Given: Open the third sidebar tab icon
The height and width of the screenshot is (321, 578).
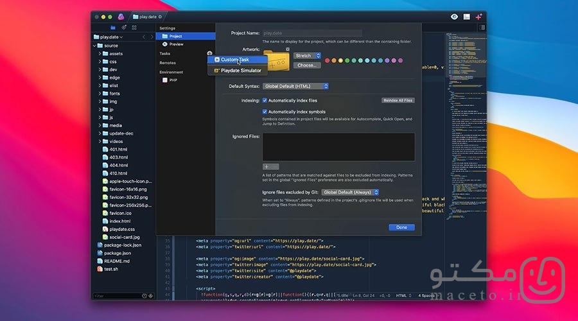Looking at the screenshot, I should 134,28.
